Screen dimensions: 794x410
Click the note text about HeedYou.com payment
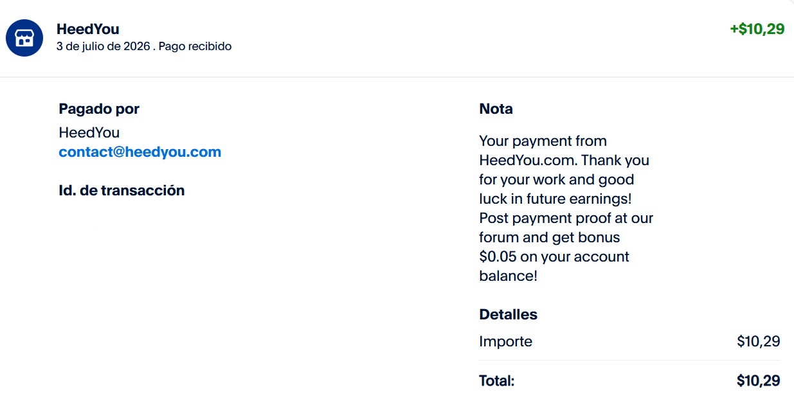tap(566, 208)
